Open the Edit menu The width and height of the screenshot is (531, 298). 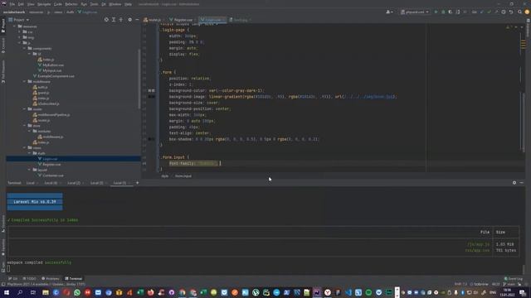[x=21, y=4]
